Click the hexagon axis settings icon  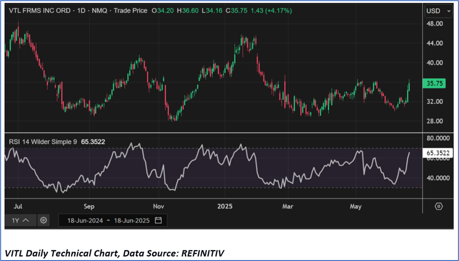pyautogui.click(x=438, y=206)
